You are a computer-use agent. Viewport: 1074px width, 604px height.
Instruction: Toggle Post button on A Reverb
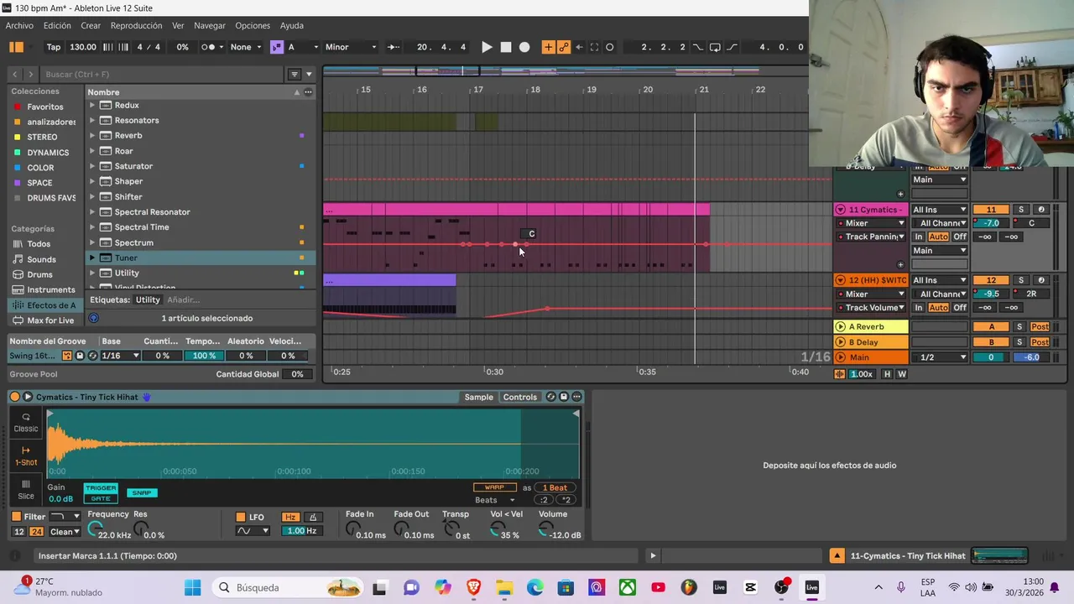tap(1040, 327)
